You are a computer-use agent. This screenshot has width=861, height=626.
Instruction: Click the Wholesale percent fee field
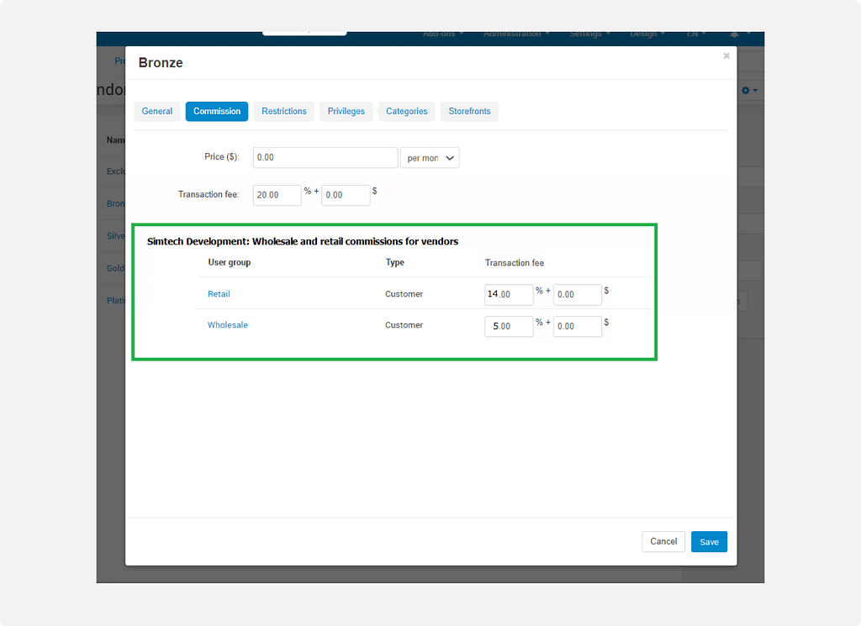[509, 326]
